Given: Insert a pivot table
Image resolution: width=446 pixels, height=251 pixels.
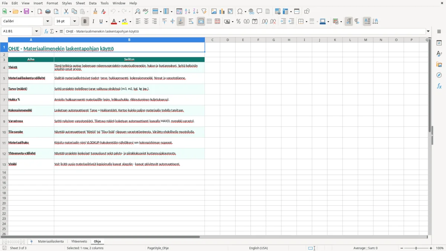Looking at the screenshot, I should click(230, 12).
